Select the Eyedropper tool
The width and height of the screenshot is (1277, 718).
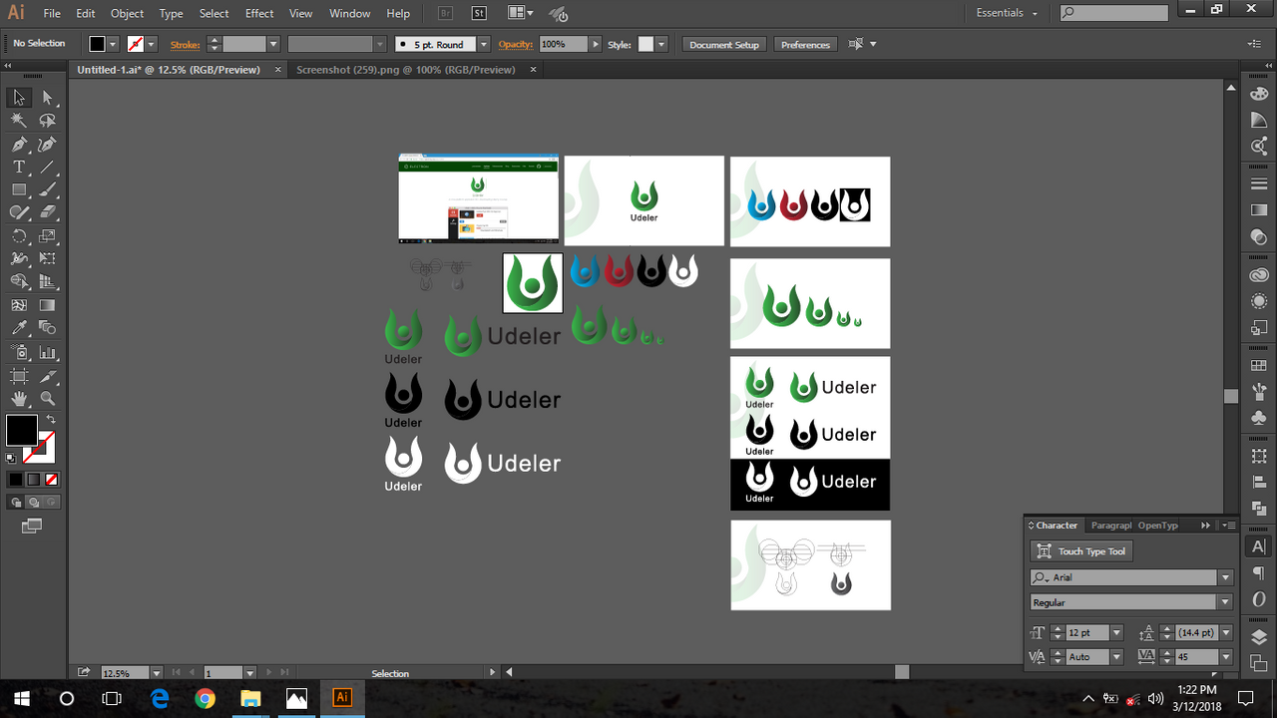(x=19, y=328)
